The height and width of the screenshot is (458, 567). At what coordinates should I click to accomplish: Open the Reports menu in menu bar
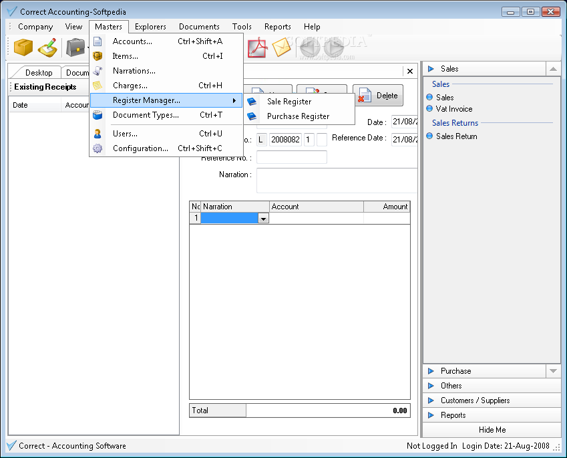pos(278,27)
